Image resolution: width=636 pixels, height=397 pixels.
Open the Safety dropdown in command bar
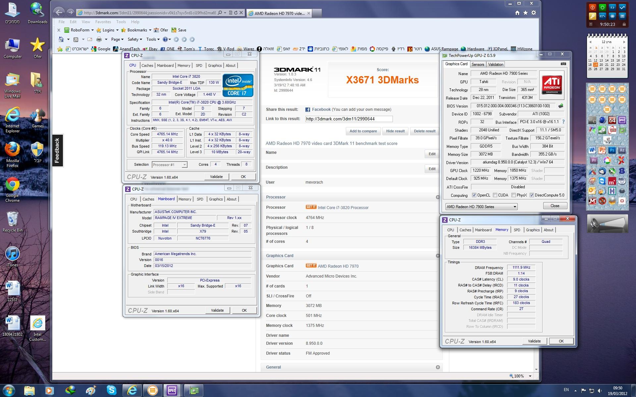coord(135,39)
